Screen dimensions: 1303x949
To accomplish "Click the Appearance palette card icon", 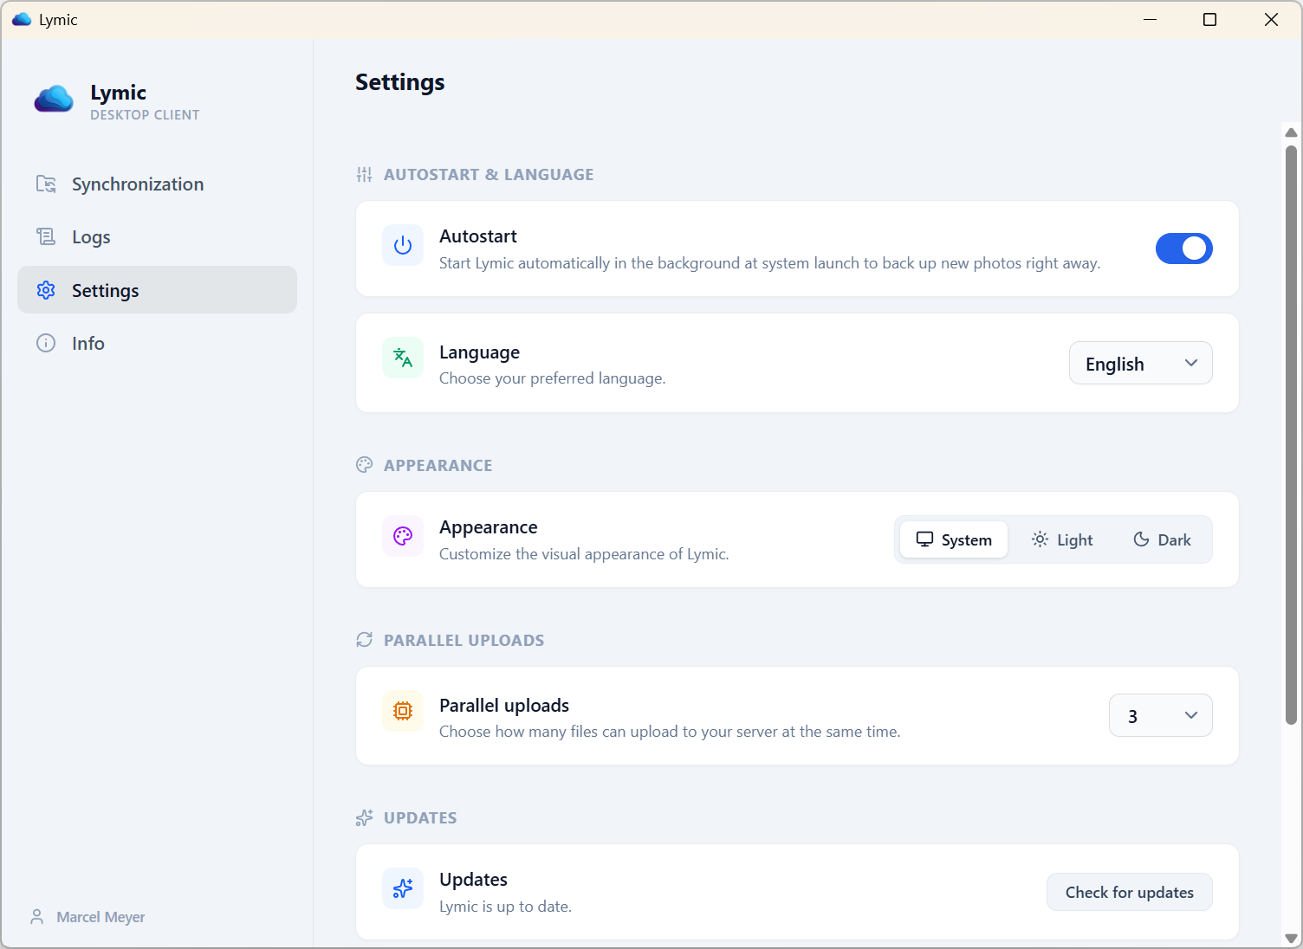I will pyautogui.click(x=403, y=536).
